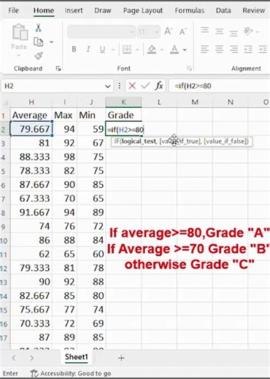270x379 pixels.
Task: Click the Orientation text angle icon
Action: [x=248, y=31]
